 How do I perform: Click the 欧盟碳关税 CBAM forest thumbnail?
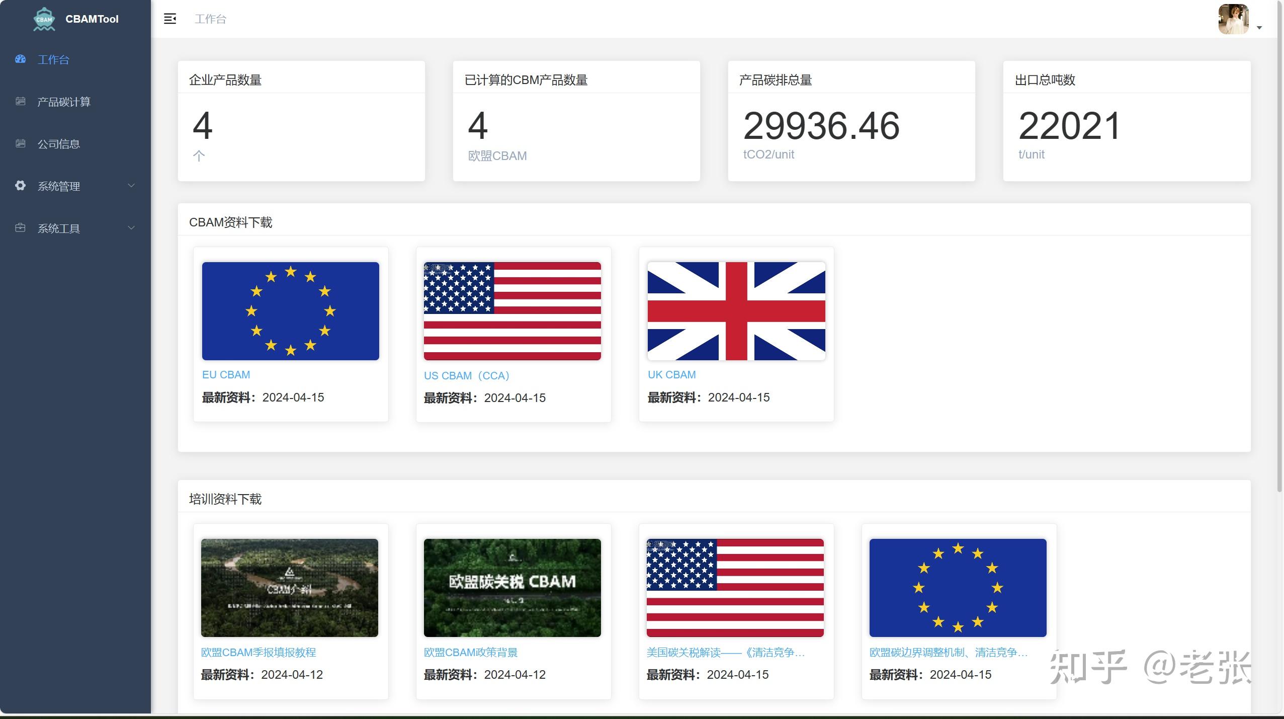[x=512, y=588]
